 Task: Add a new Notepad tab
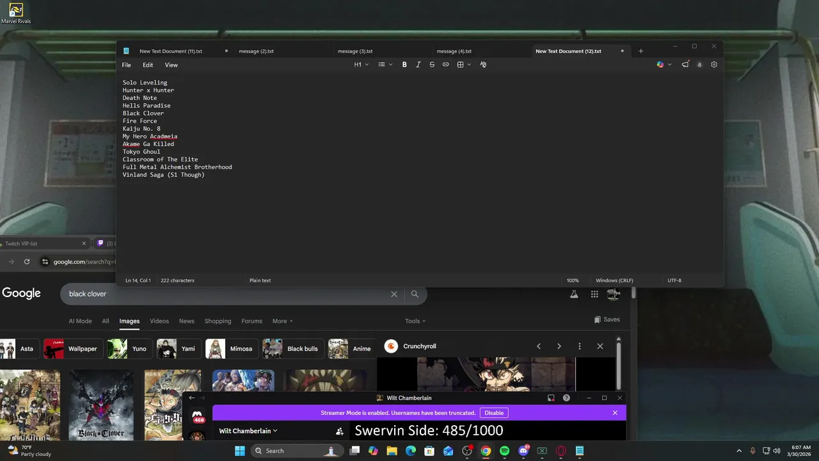[640, 51]
